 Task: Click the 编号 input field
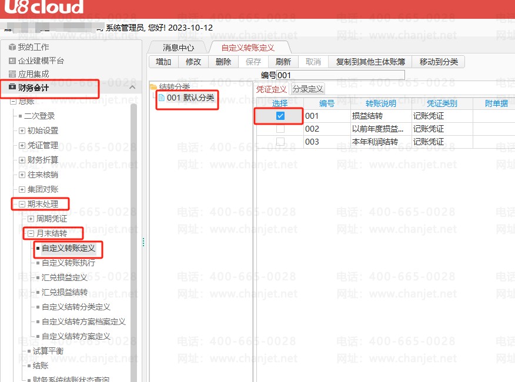(341, 75)
